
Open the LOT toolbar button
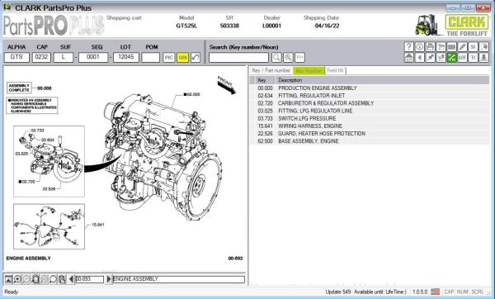pyautogui.click(x=463, y=58)
